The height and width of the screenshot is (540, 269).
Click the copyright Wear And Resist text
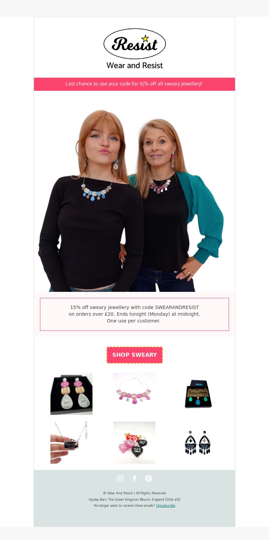click(x=134, y=493)
